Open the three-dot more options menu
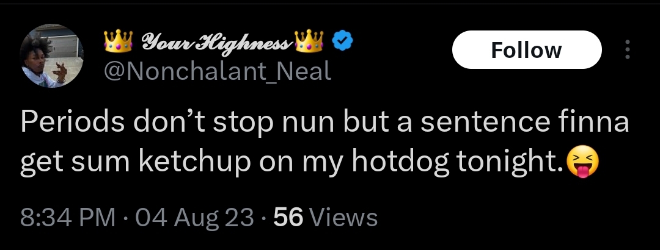 pos(627,50)
